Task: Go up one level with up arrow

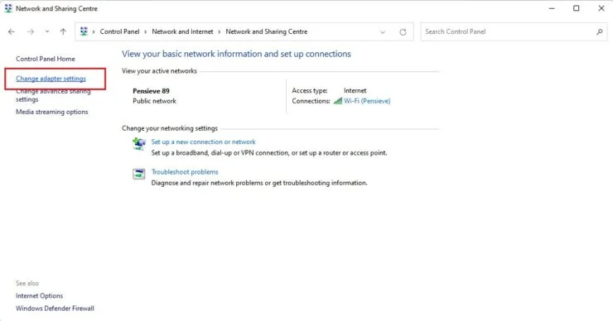Action: [63, 31]
